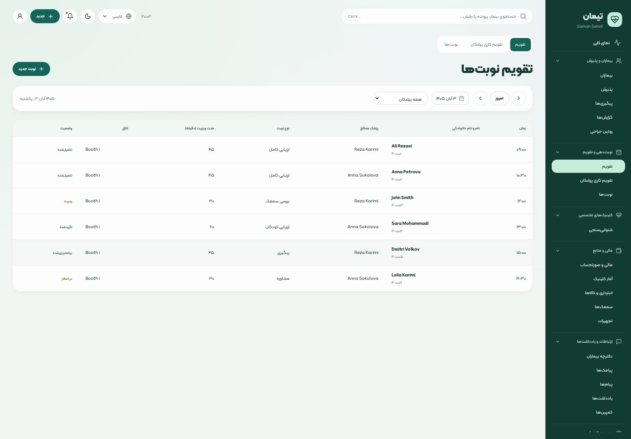Click the امروز today button
631x439 pixels.
[499, 98]
